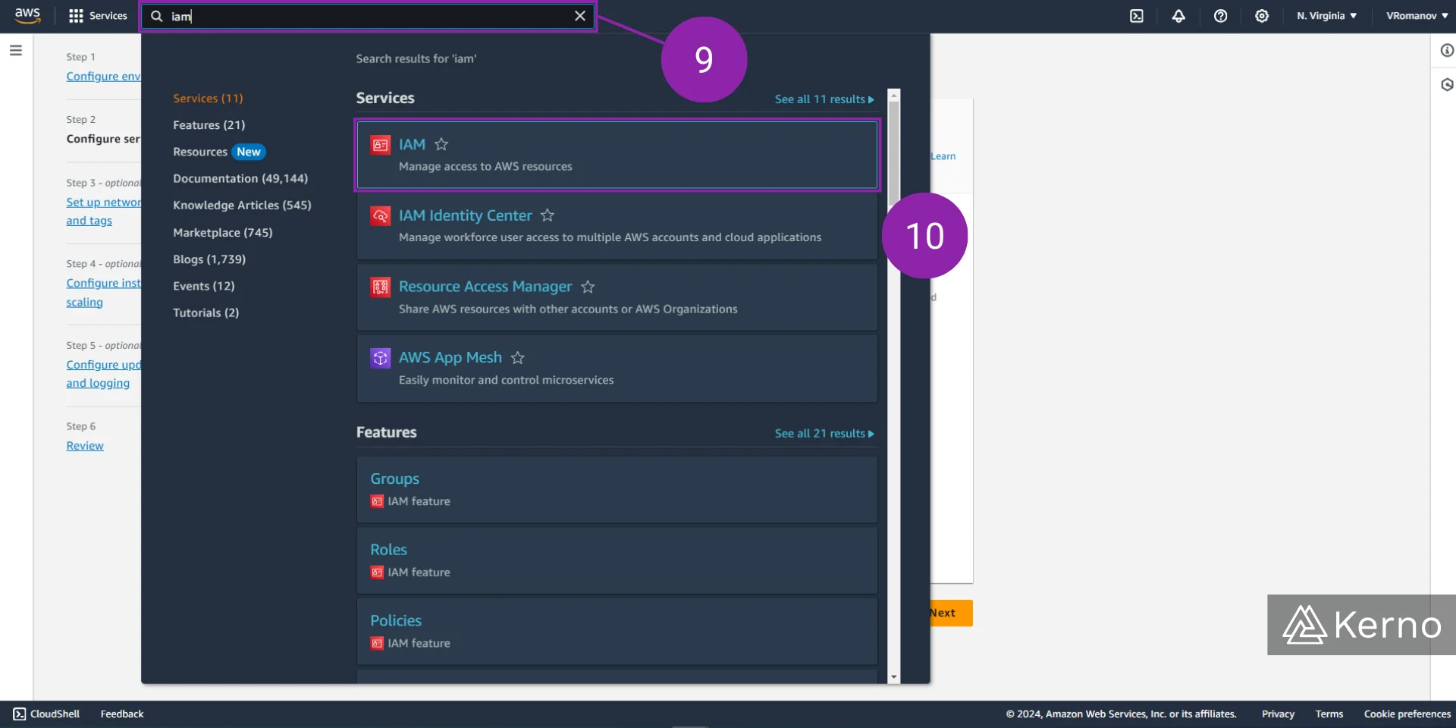Filter results by Marketplace (745)
1456x728 pixels.
[222, 232]
